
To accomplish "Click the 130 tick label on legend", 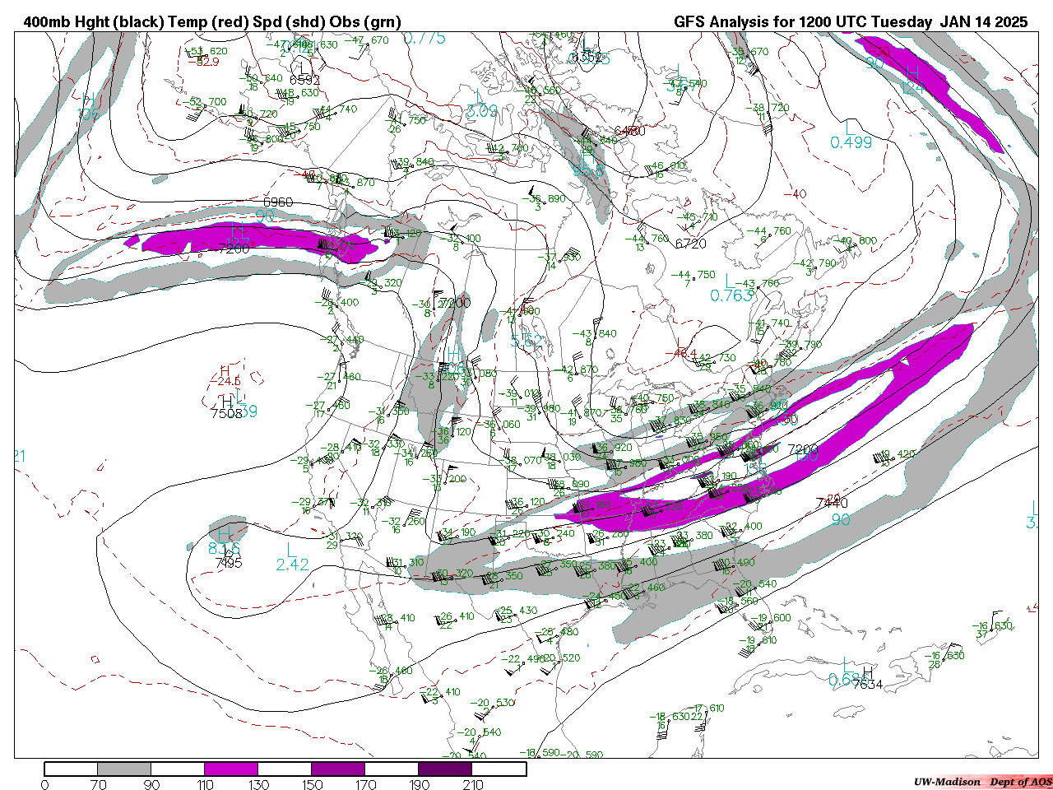I will 258,784.
